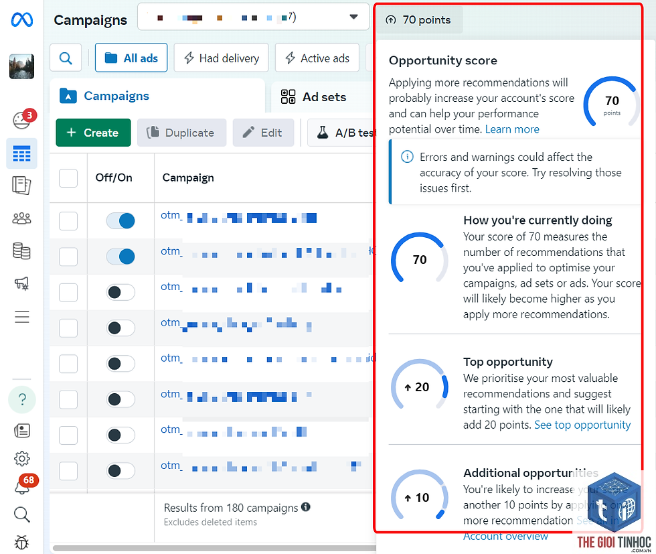Tick the select-all checkbox in table header
The image size is (656, 554).
(x=68, y=178)
